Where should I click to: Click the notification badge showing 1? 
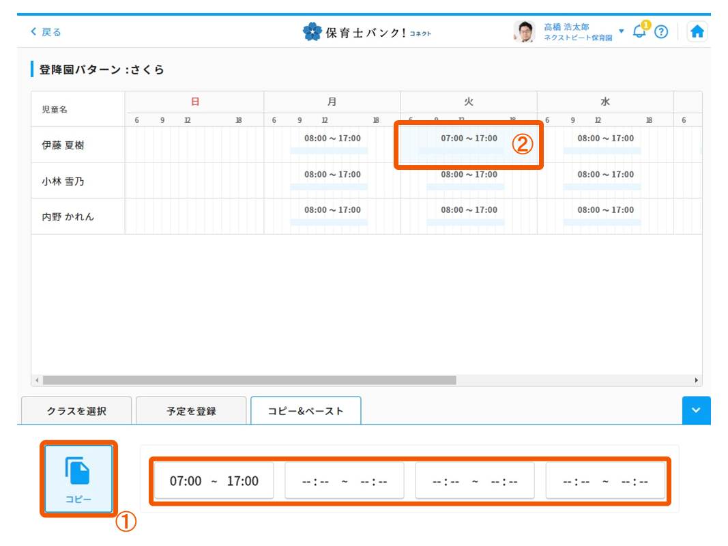[x=645, y=25]
